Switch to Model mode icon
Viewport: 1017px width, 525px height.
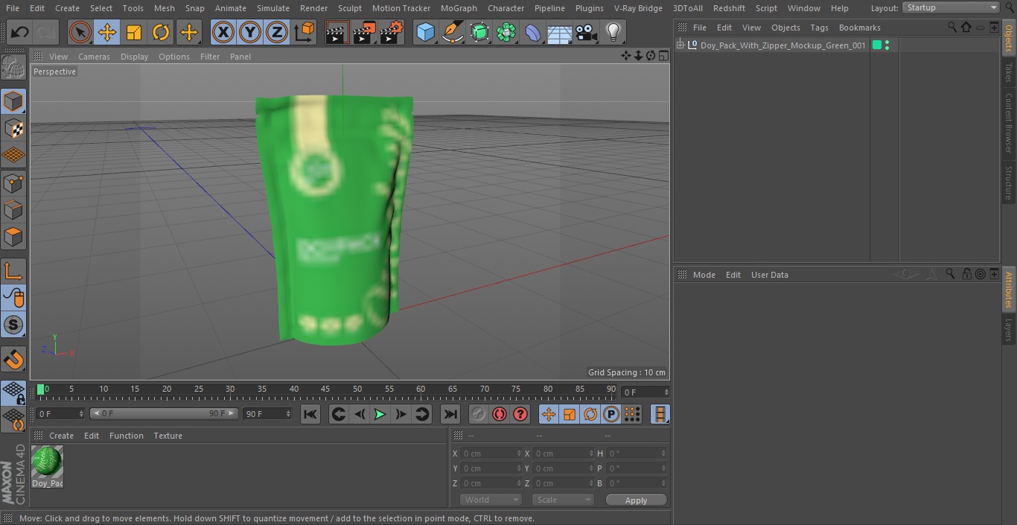[13, 101]
